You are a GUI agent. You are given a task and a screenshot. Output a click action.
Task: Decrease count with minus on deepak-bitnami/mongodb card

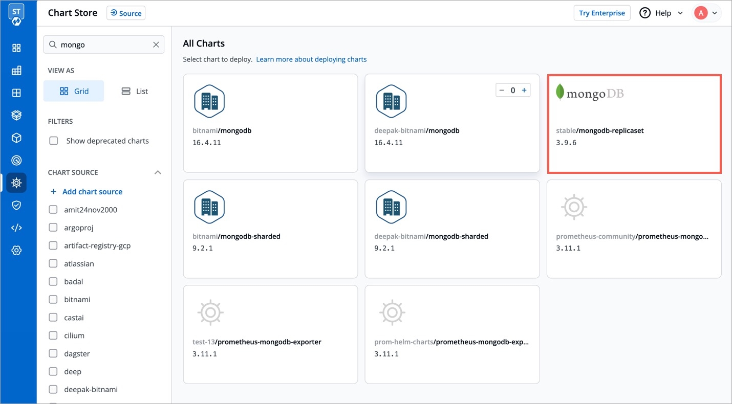[502, 91]
